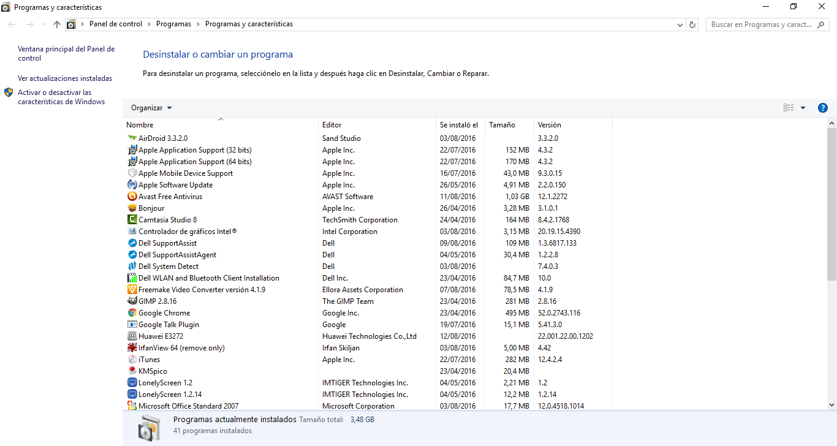Click Ellora Assets Corporation editor text
837x446 pixels.
[x=363, y=290]
